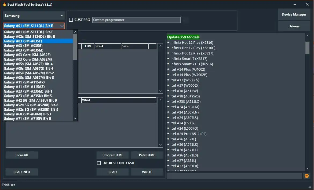
Task: Choose Galaxy A11 (SM-A115AP)
Action: point(38,82)
